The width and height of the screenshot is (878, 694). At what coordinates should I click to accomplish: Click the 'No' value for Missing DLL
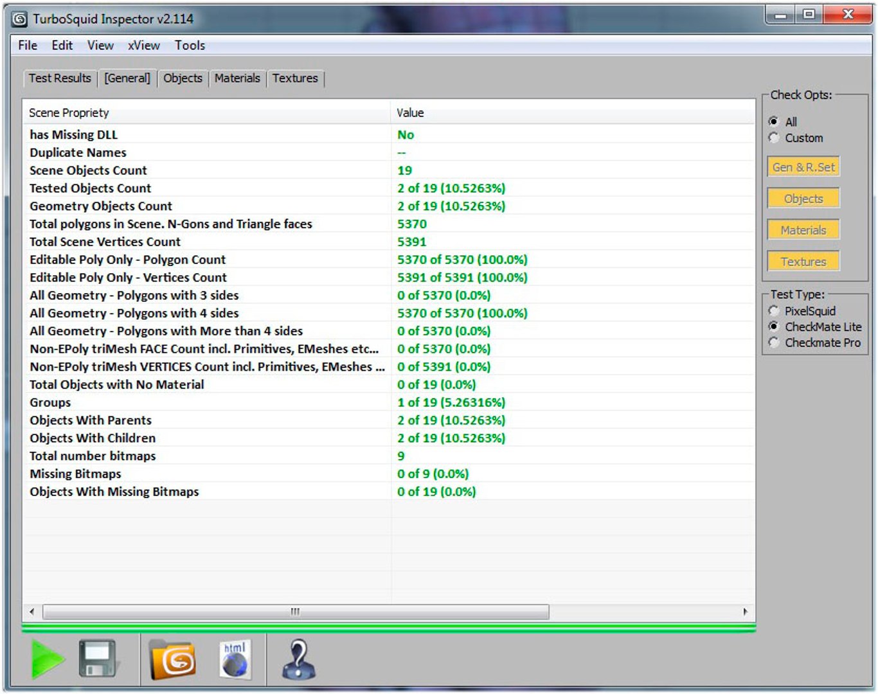[x=406, y=134]
